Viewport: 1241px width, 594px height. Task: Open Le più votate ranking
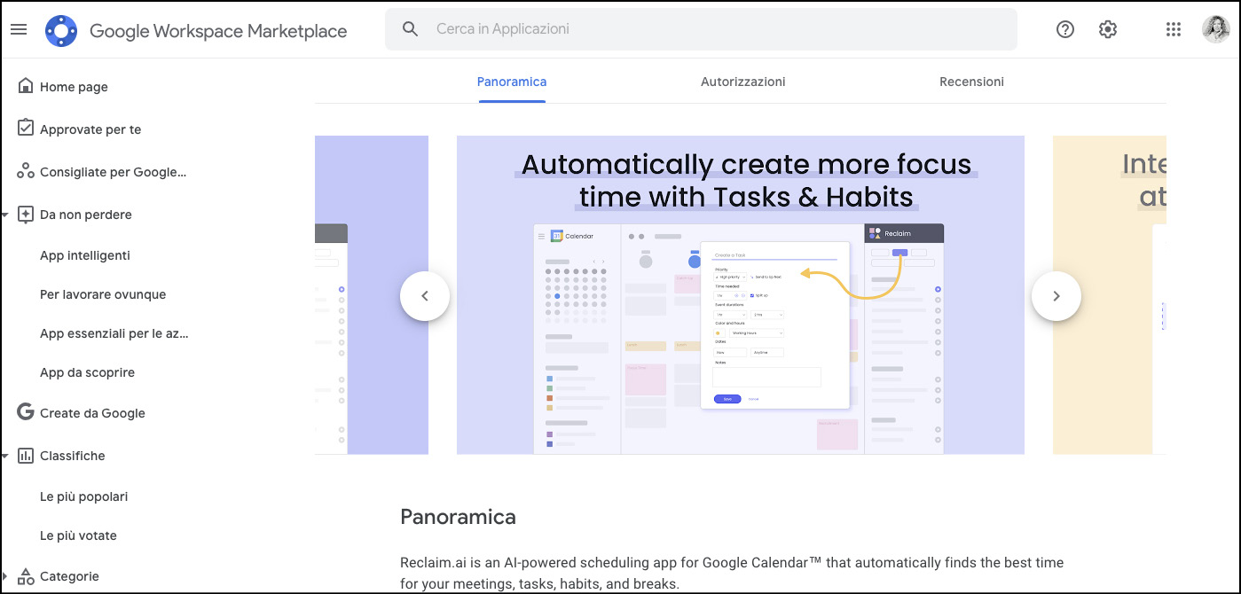coord(78,535)
